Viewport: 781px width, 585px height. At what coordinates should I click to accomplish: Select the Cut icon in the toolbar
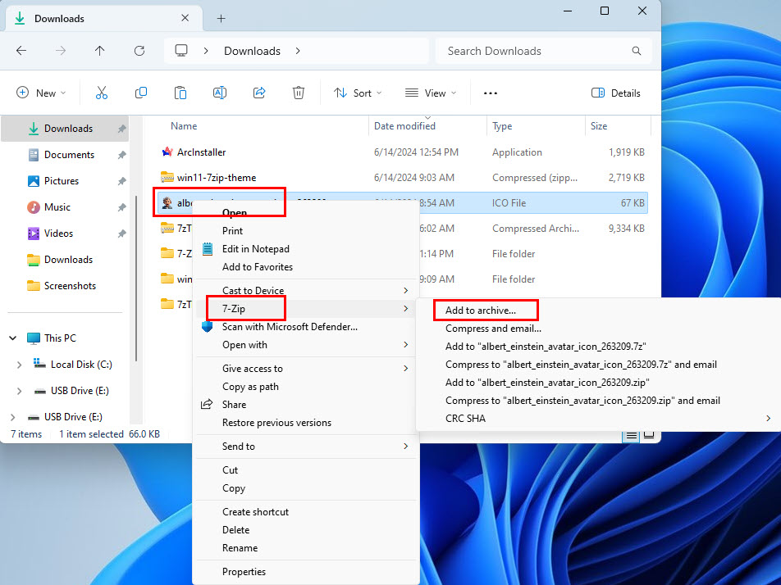tap(102, 93)
